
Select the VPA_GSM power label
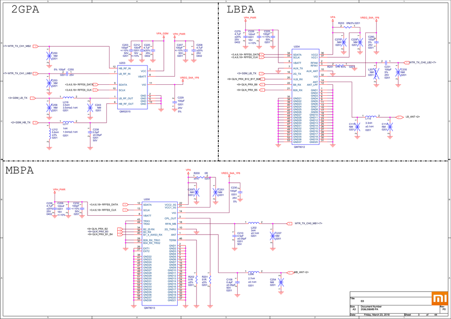pos(162,34)
